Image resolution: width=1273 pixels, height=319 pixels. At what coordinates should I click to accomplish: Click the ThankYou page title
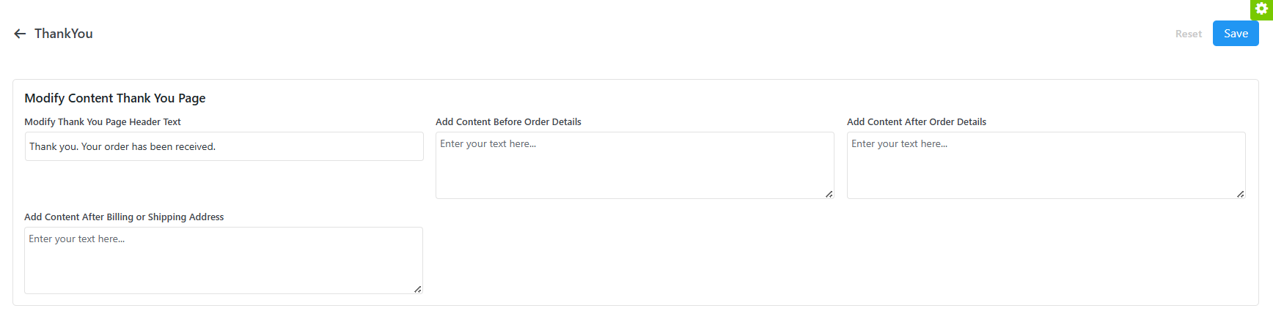coord(64,34)
